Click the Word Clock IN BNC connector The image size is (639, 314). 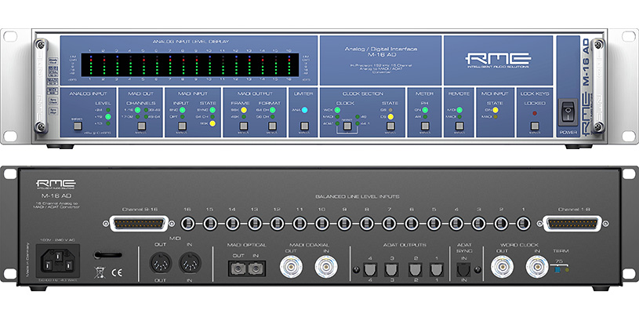537,267
